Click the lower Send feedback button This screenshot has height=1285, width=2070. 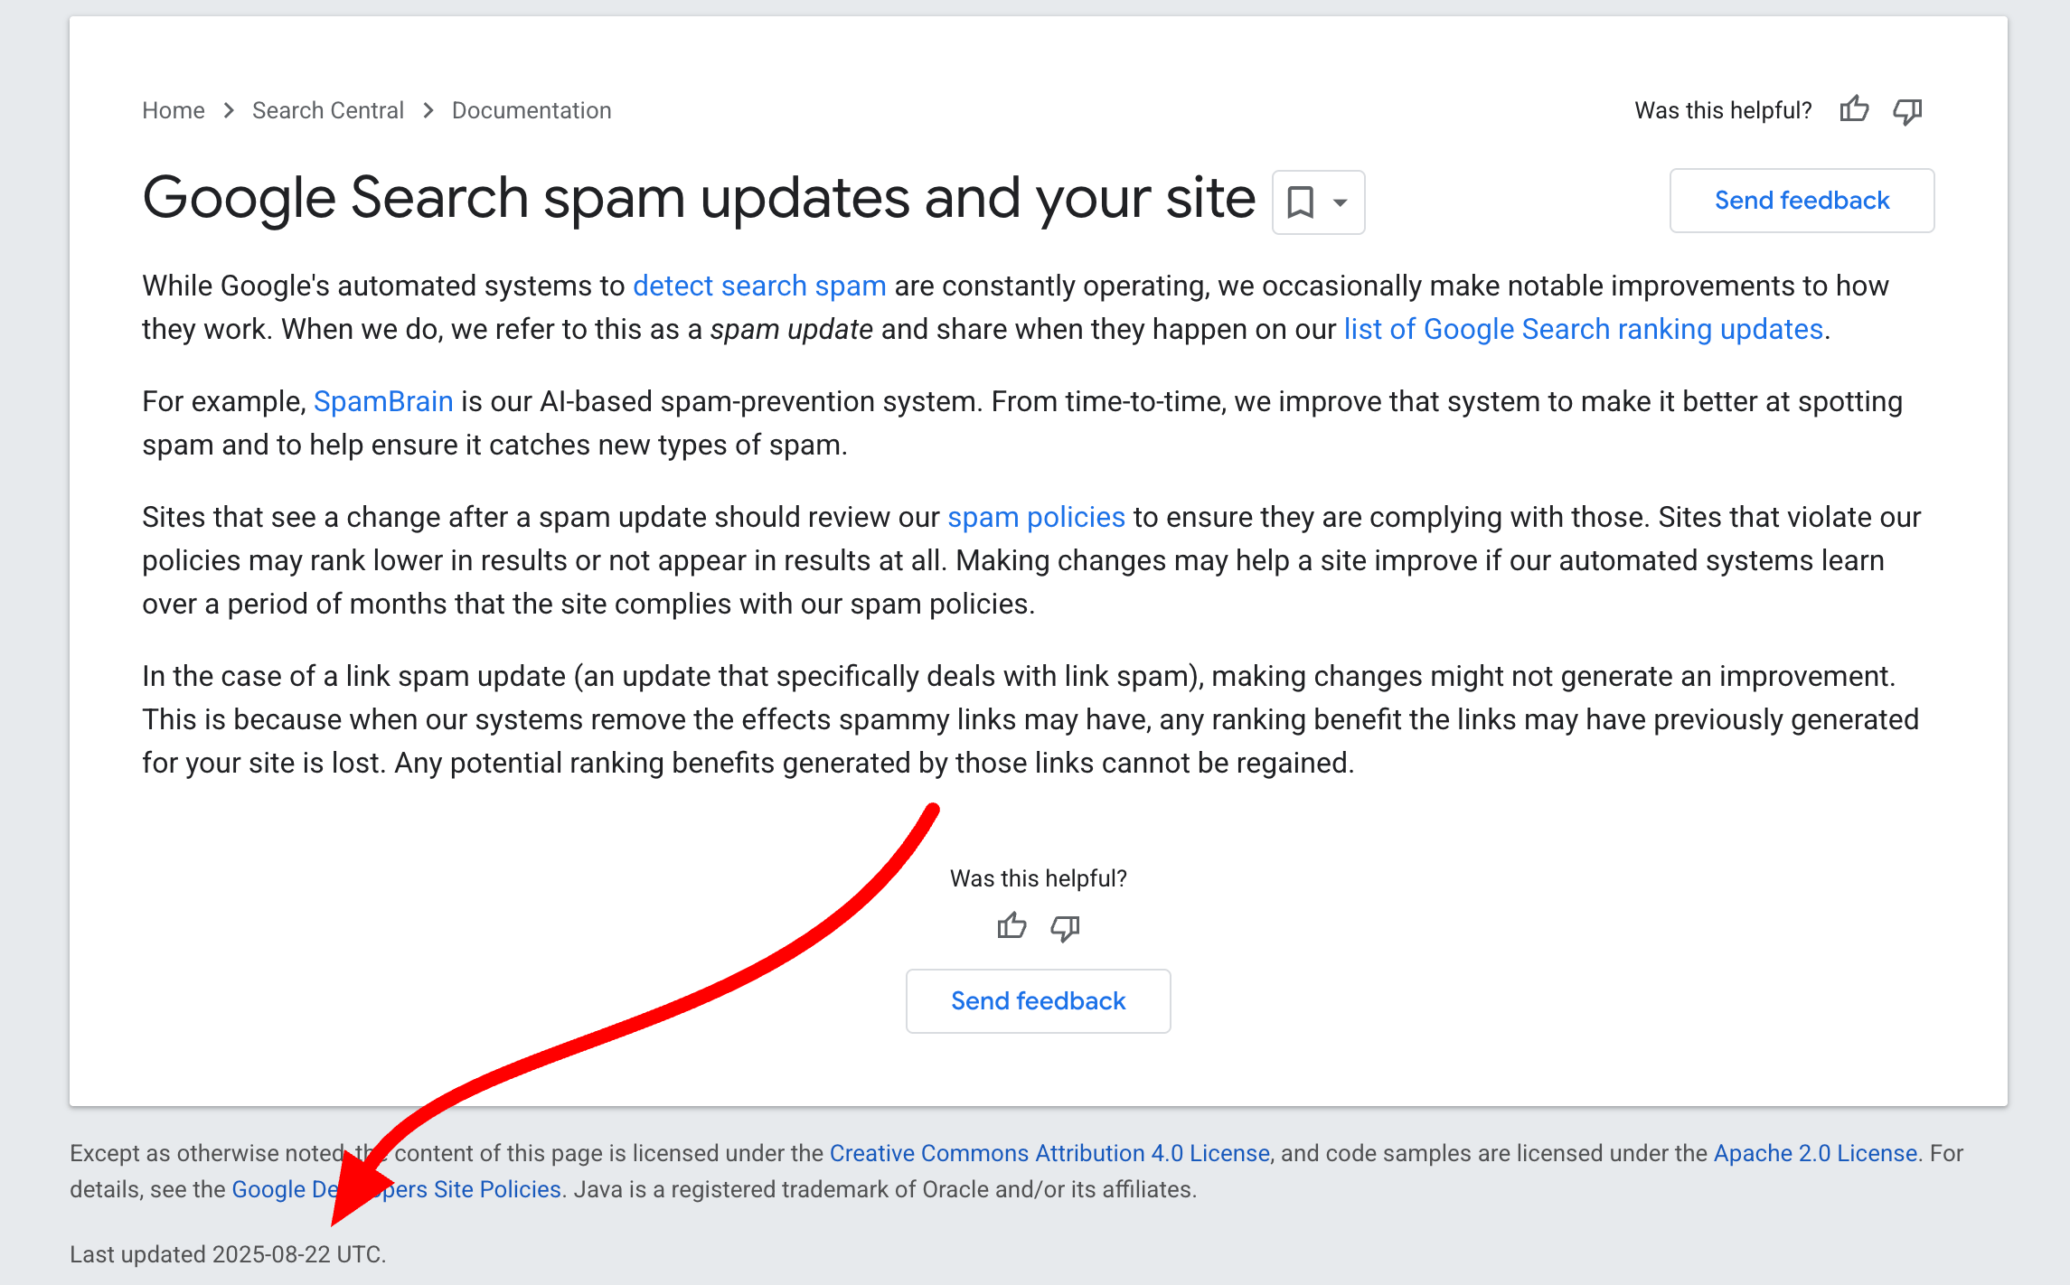tap(1038, 1000)
